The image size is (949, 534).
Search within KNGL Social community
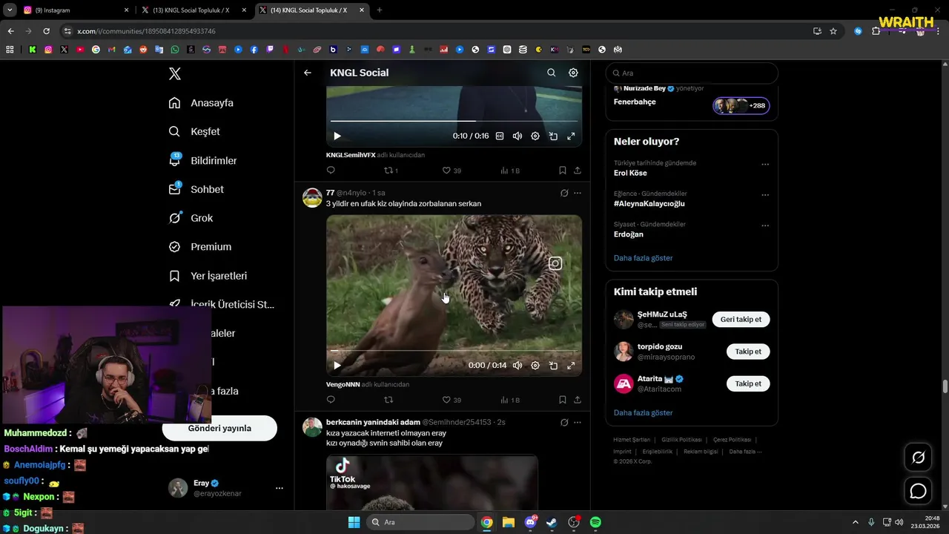(551, 73)
